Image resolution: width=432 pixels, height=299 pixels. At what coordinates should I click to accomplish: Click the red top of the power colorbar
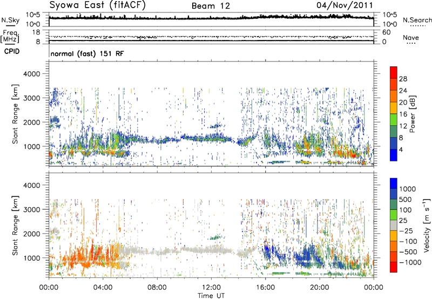coord(394,72)
